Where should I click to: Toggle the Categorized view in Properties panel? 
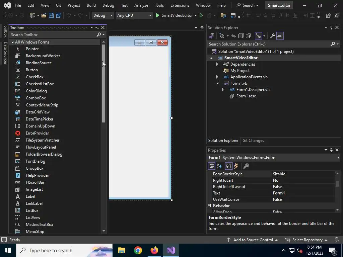(x=211, y=166)
